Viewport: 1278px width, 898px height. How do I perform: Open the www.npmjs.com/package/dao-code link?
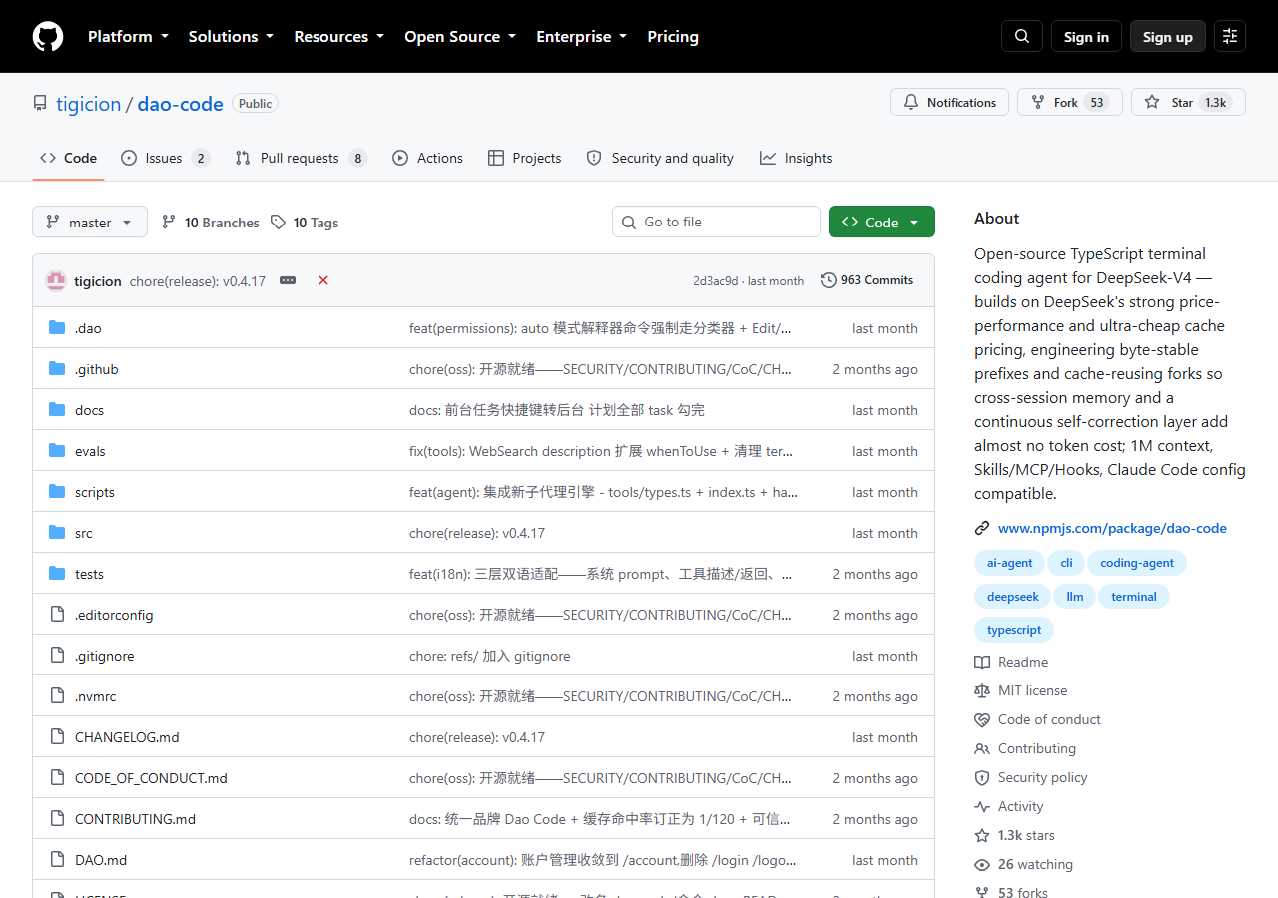pyautogui.click(x=1112, y=529)
